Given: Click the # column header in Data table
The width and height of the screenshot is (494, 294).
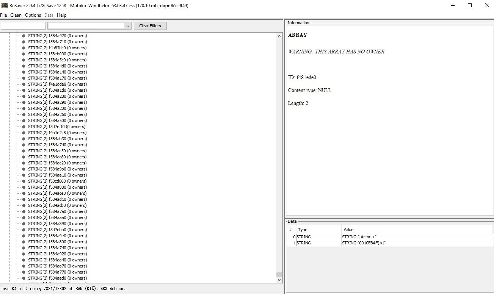Looking at the screenshot, I should click(291, 230).
